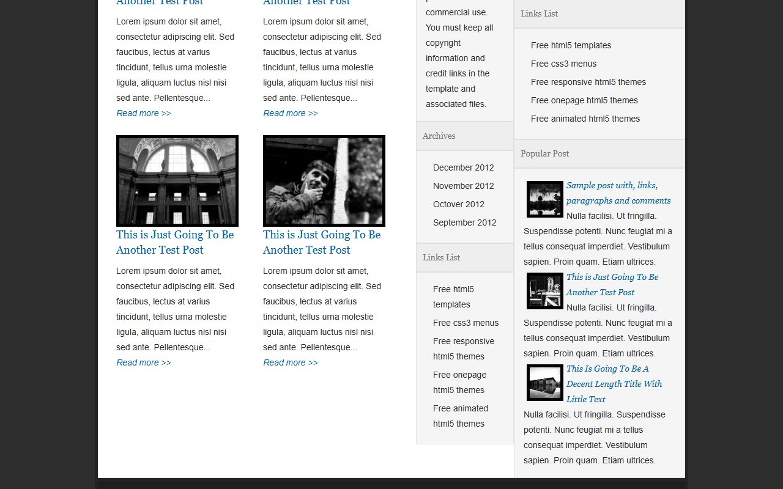Viewport: 783px width, 489px height.
Task: Click the 'Popular Post' section heading
Action: 545,153
